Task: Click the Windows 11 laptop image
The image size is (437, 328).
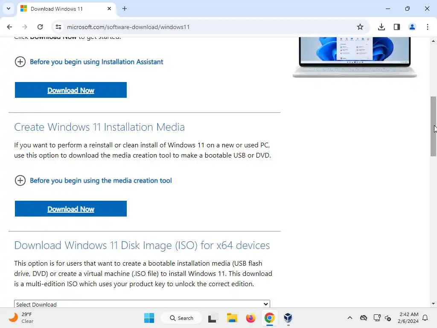Action: pos(355,57)
